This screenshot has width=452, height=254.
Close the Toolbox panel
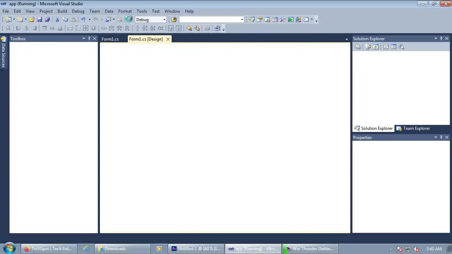(95, 39)
